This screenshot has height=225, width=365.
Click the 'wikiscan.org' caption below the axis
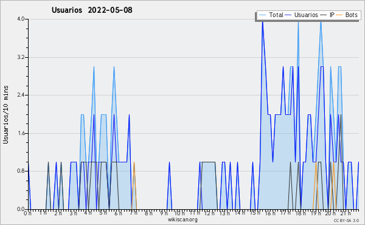click(182, 220)
